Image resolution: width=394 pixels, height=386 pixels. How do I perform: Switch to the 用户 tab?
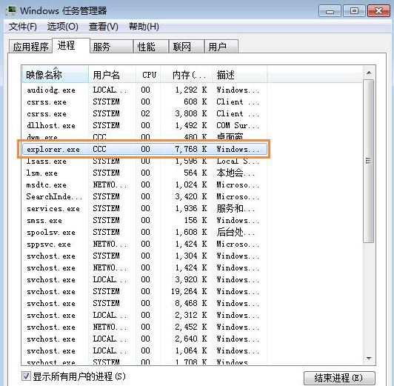[x=221, y=47]
